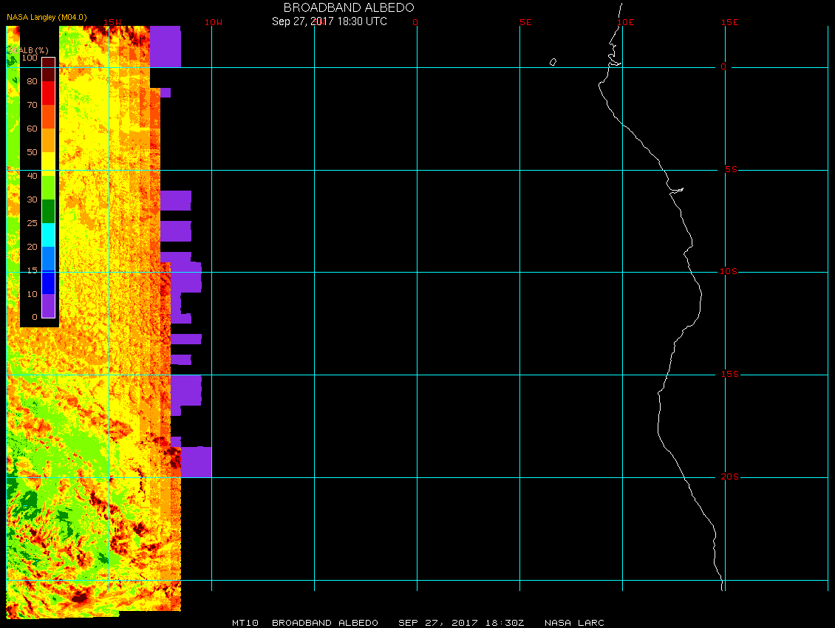Viewport: 835px width, 628px height.
Task: Select the purple swatch at the legend bottom
Action: (x=48, y=306)
